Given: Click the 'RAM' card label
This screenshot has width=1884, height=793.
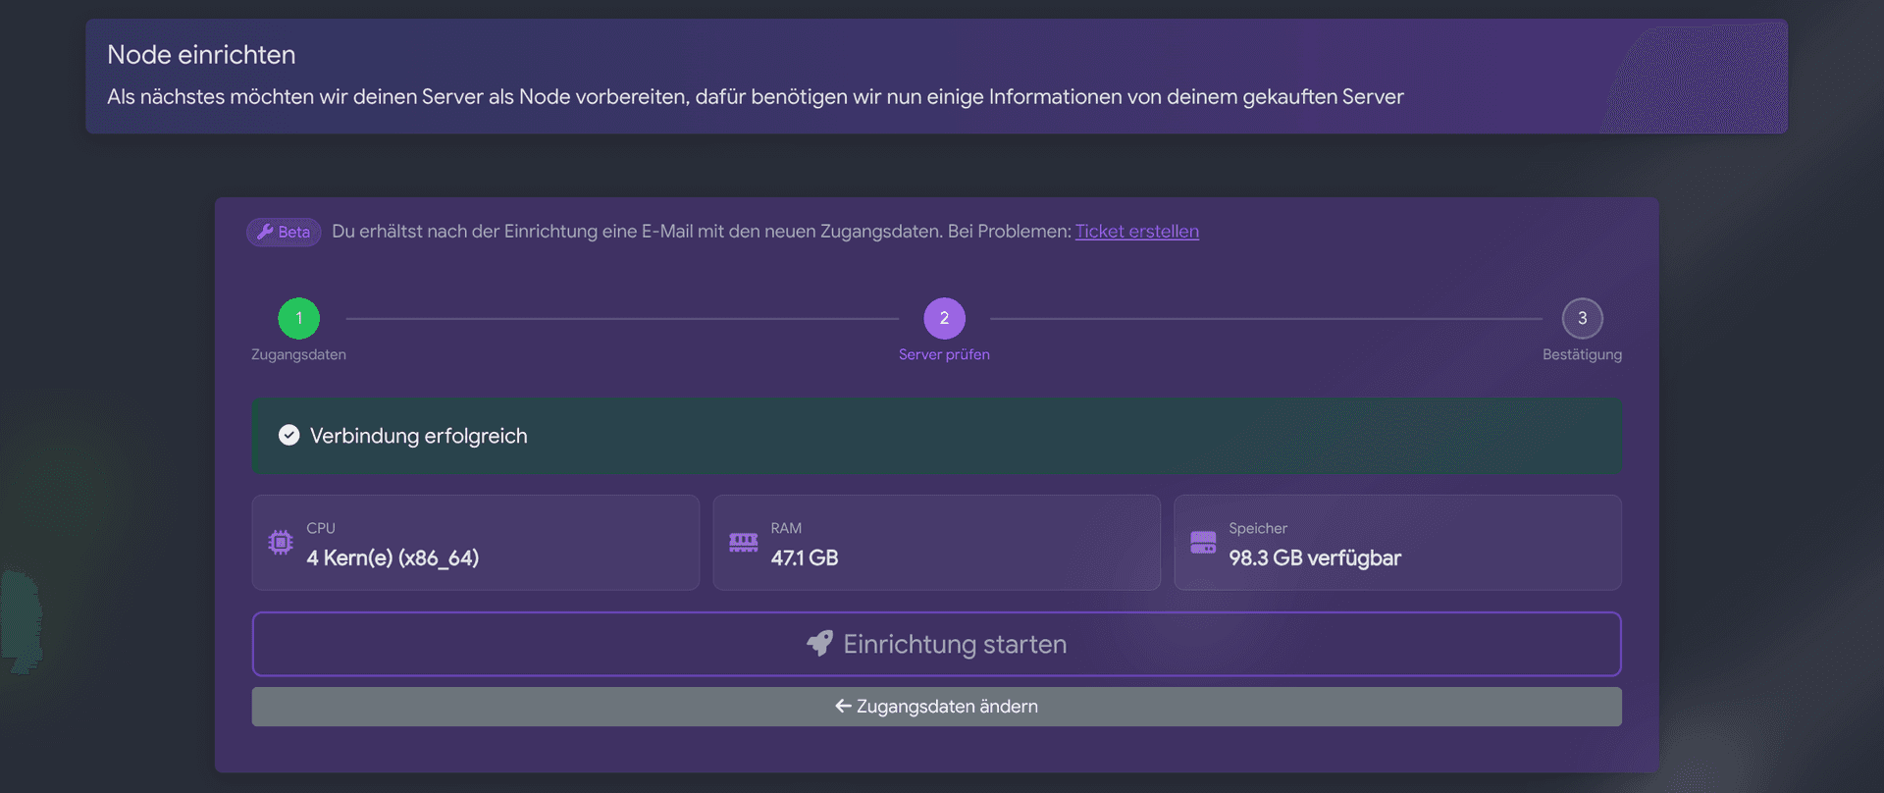Looking at the screenshot, I should pyautogui.click(x=786, y=528).
